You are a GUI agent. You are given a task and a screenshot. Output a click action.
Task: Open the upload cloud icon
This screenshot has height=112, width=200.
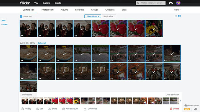point(171,3)
